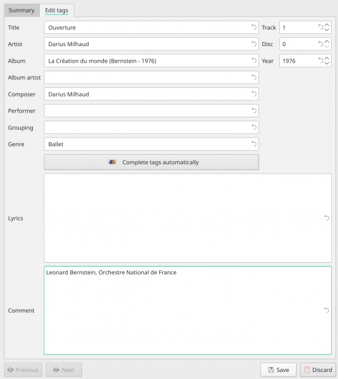This screenshot has width=338, height=379.
Task: Reset the Lyrics box with its undo icon
Action: [327, 218]
